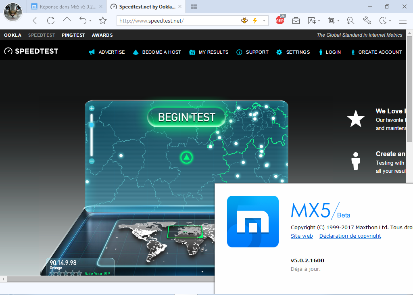Click CREATE ACCOUNT link
The width and height of the screenshot is (413, 295).
[x=377, y=52]
